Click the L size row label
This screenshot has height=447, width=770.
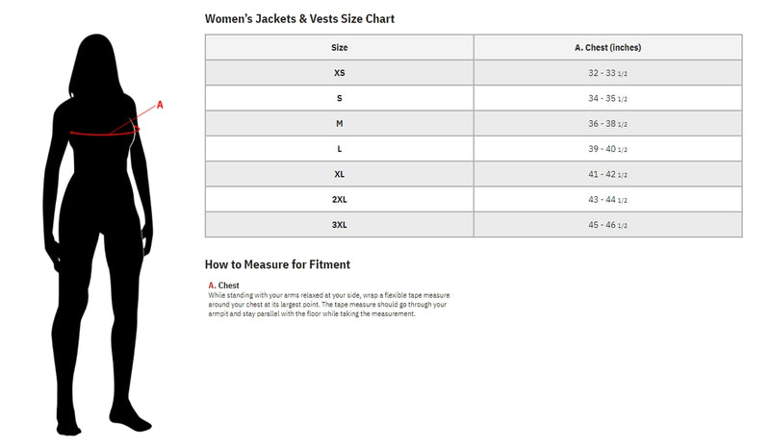(x=339, y=149)
